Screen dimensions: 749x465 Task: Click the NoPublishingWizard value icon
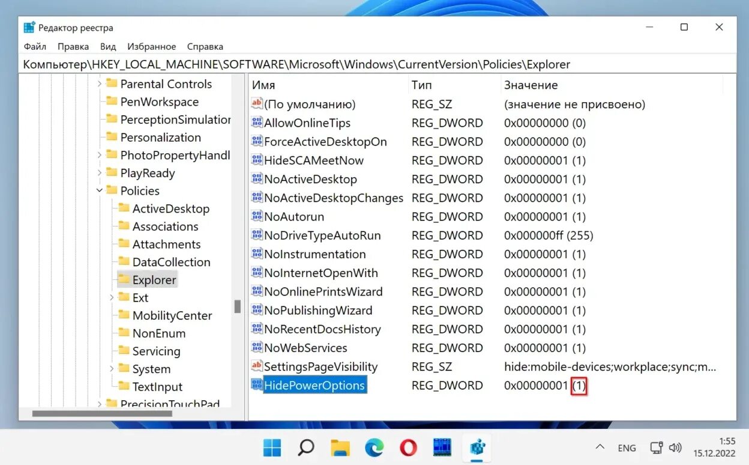point(257,310)
